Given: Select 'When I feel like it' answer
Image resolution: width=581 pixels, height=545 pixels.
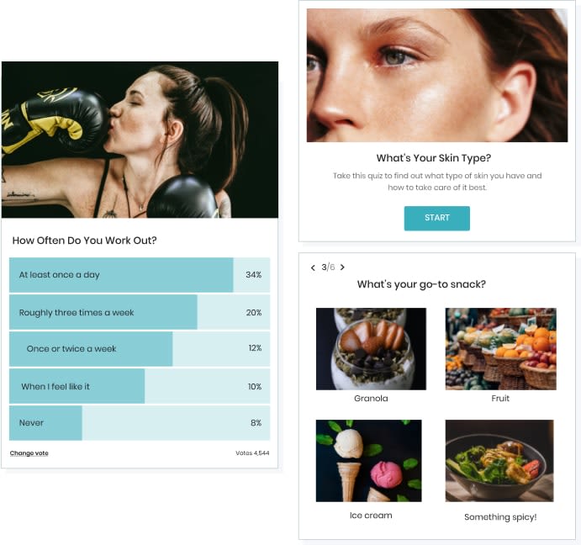Looking at the screenshot, I should point(140,386).
